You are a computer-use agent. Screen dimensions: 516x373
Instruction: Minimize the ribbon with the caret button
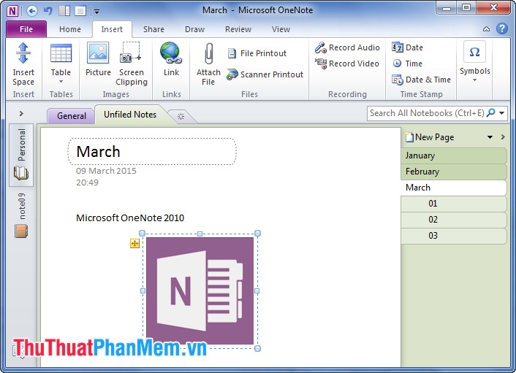click(x=486, y=29)
